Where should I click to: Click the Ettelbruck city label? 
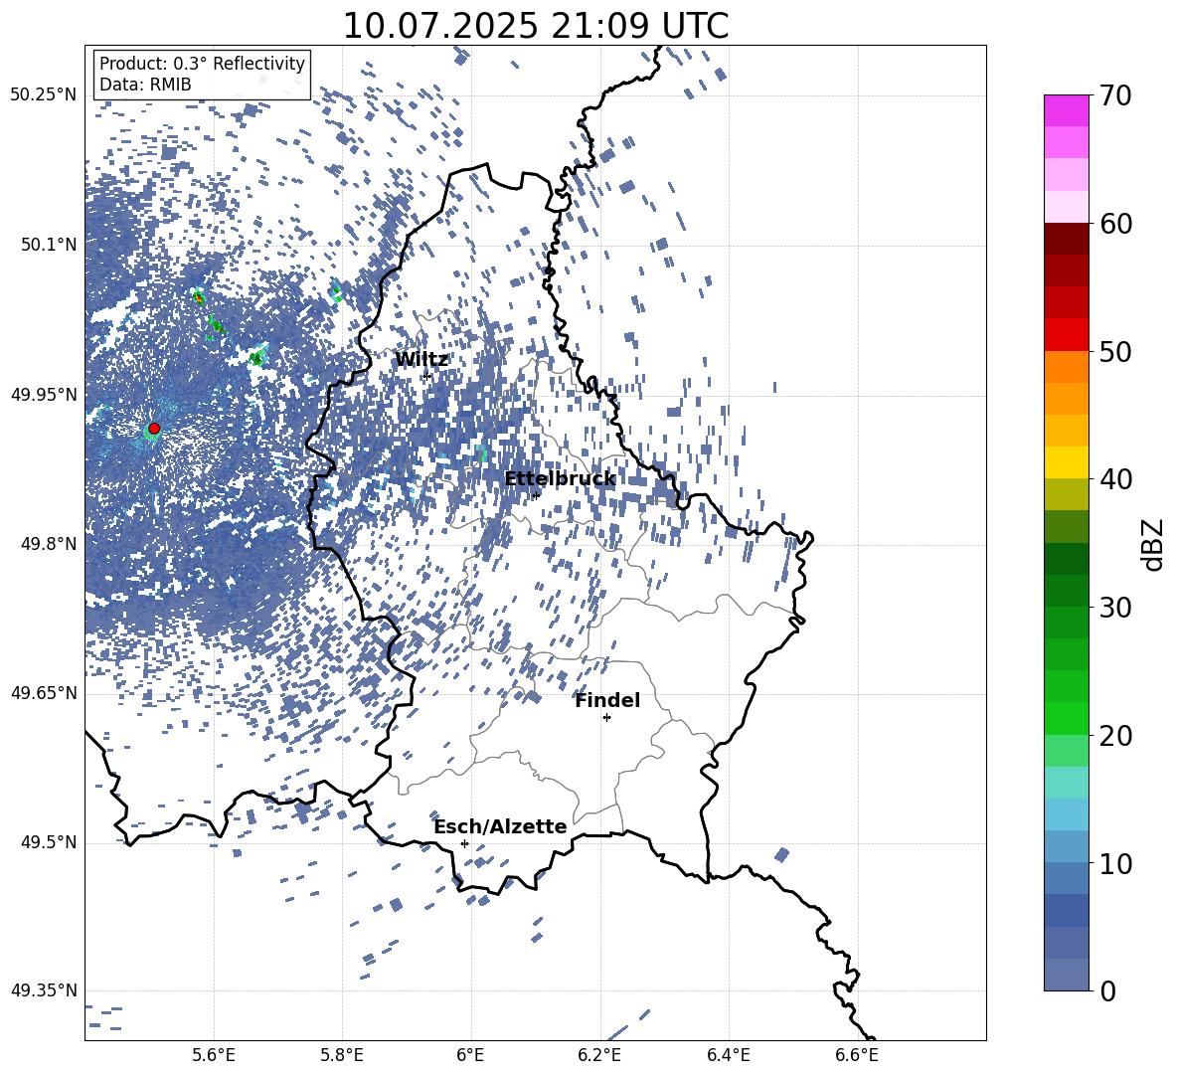click(x=560, y=479)
